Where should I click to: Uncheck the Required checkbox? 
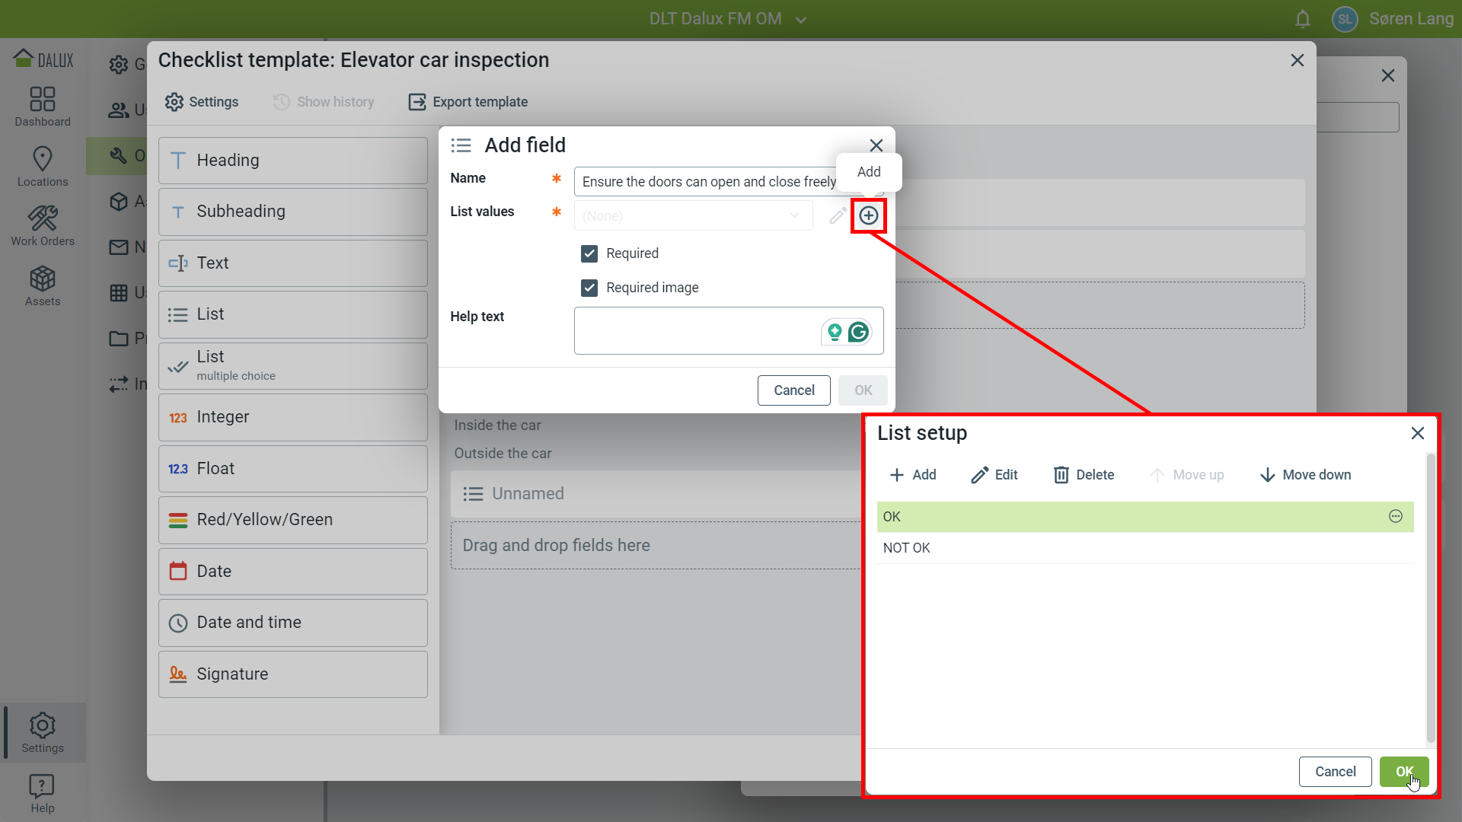[x=589, y=253]
